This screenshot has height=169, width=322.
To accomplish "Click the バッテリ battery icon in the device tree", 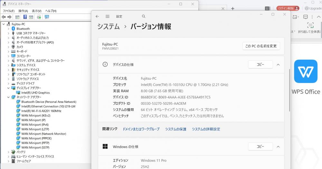I will (x=13, y=152).
